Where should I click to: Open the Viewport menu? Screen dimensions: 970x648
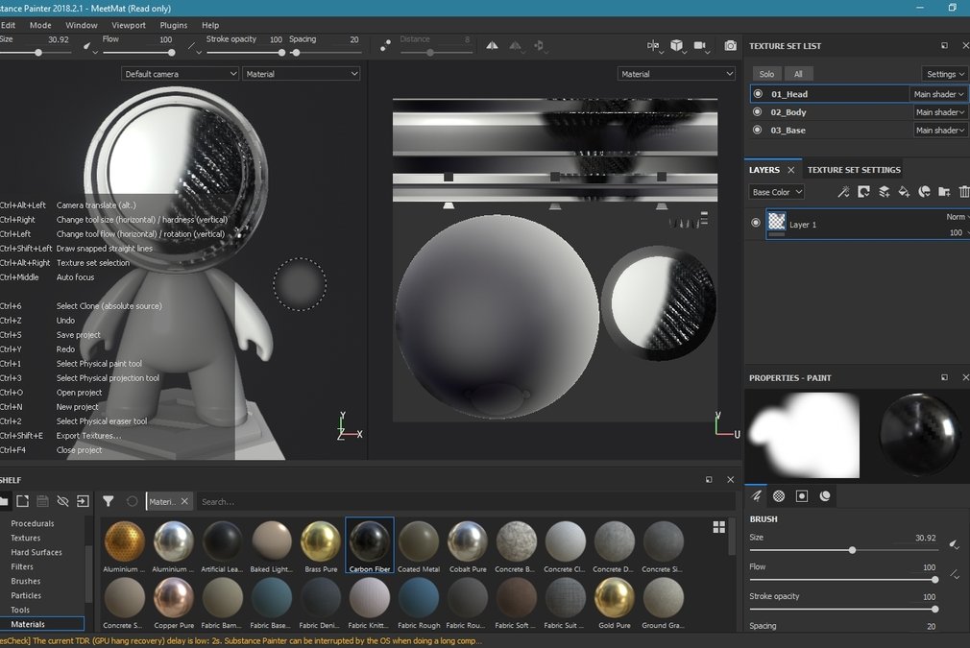[x=129, y=25]
